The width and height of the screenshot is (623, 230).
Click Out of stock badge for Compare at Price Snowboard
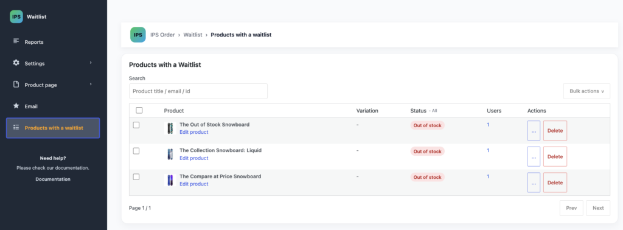click(427, 177)
